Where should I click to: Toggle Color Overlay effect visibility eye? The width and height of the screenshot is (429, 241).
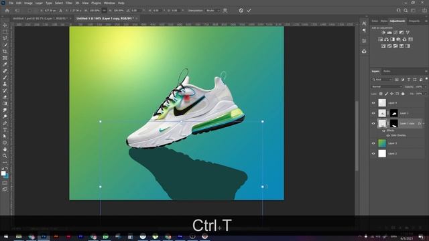pyautogui.click(x=387, y=135)
